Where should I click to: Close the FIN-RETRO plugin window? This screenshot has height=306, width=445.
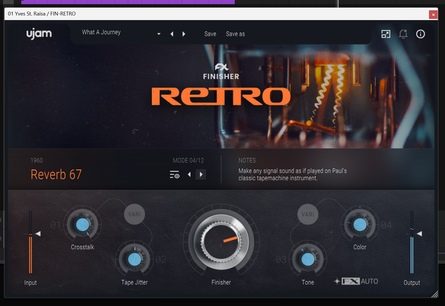tap(433, 15)
